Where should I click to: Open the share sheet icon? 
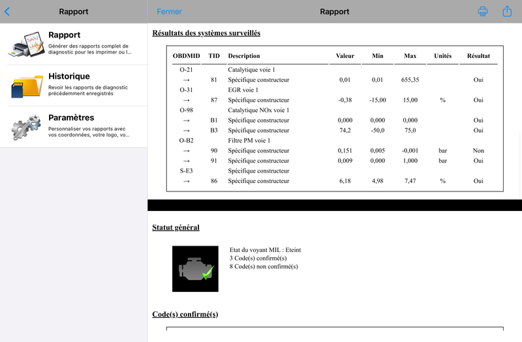click(x=507, y=11)
